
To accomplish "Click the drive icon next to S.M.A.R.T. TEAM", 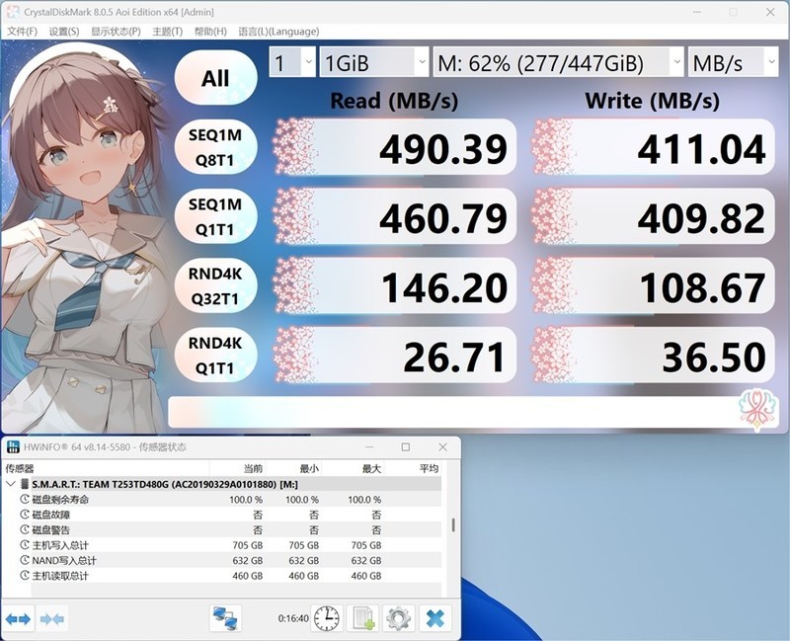I will point(24,484).
